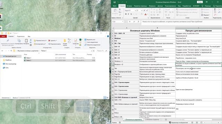Expand Excel Name Box dropdown
The width and height of the screenshot is (222, 124).
[x=122, y=22]
